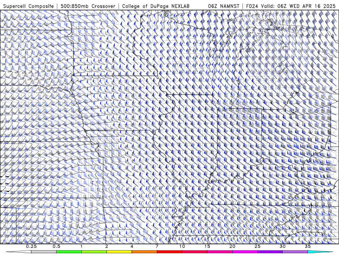Click the legend value label 25
Viewport: 339px width, 254px height.
tap(257, 246)
